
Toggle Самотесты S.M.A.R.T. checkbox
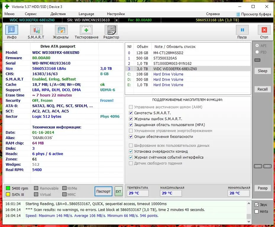pos(131,113)
